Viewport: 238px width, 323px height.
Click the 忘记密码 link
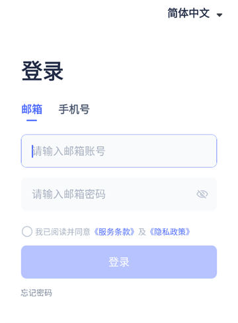[36, 292]
